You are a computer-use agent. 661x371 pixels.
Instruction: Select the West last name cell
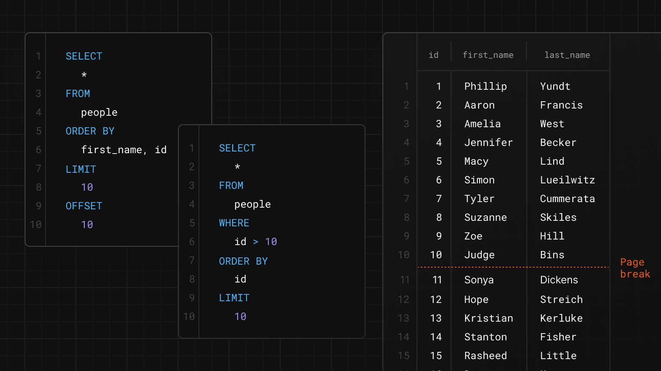pos(552,124)
